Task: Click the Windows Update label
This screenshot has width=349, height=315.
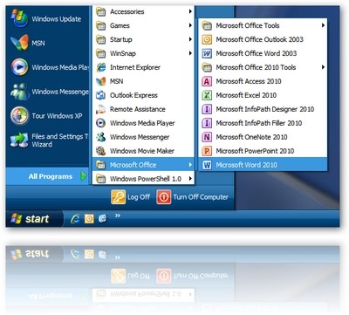Action: pos(57,19)
